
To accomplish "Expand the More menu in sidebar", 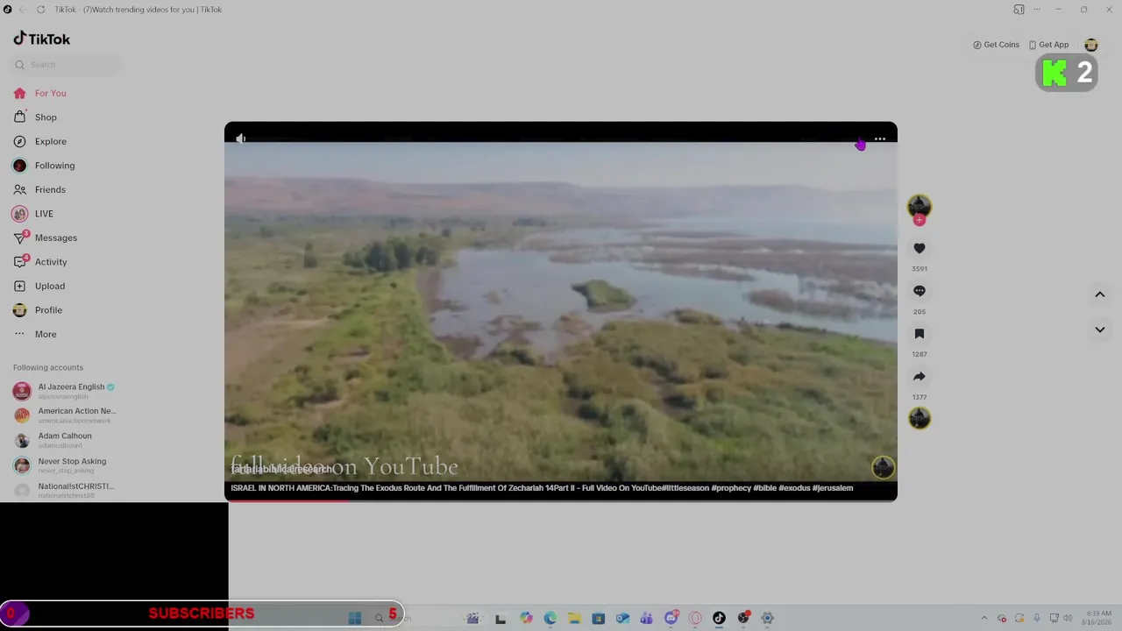I will (x=35, y=334).
